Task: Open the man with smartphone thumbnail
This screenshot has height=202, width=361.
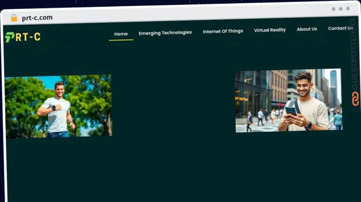Action: pos(288,101)
